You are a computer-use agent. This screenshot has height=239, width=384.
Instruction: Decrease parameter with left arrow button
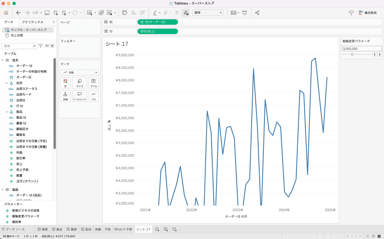(x=375, y=54)
